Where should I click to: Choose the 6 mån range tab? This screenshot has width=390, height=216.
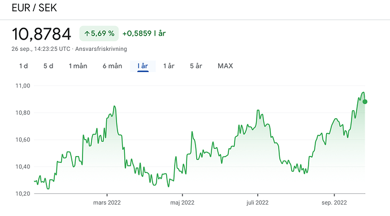tap(112, 66)
